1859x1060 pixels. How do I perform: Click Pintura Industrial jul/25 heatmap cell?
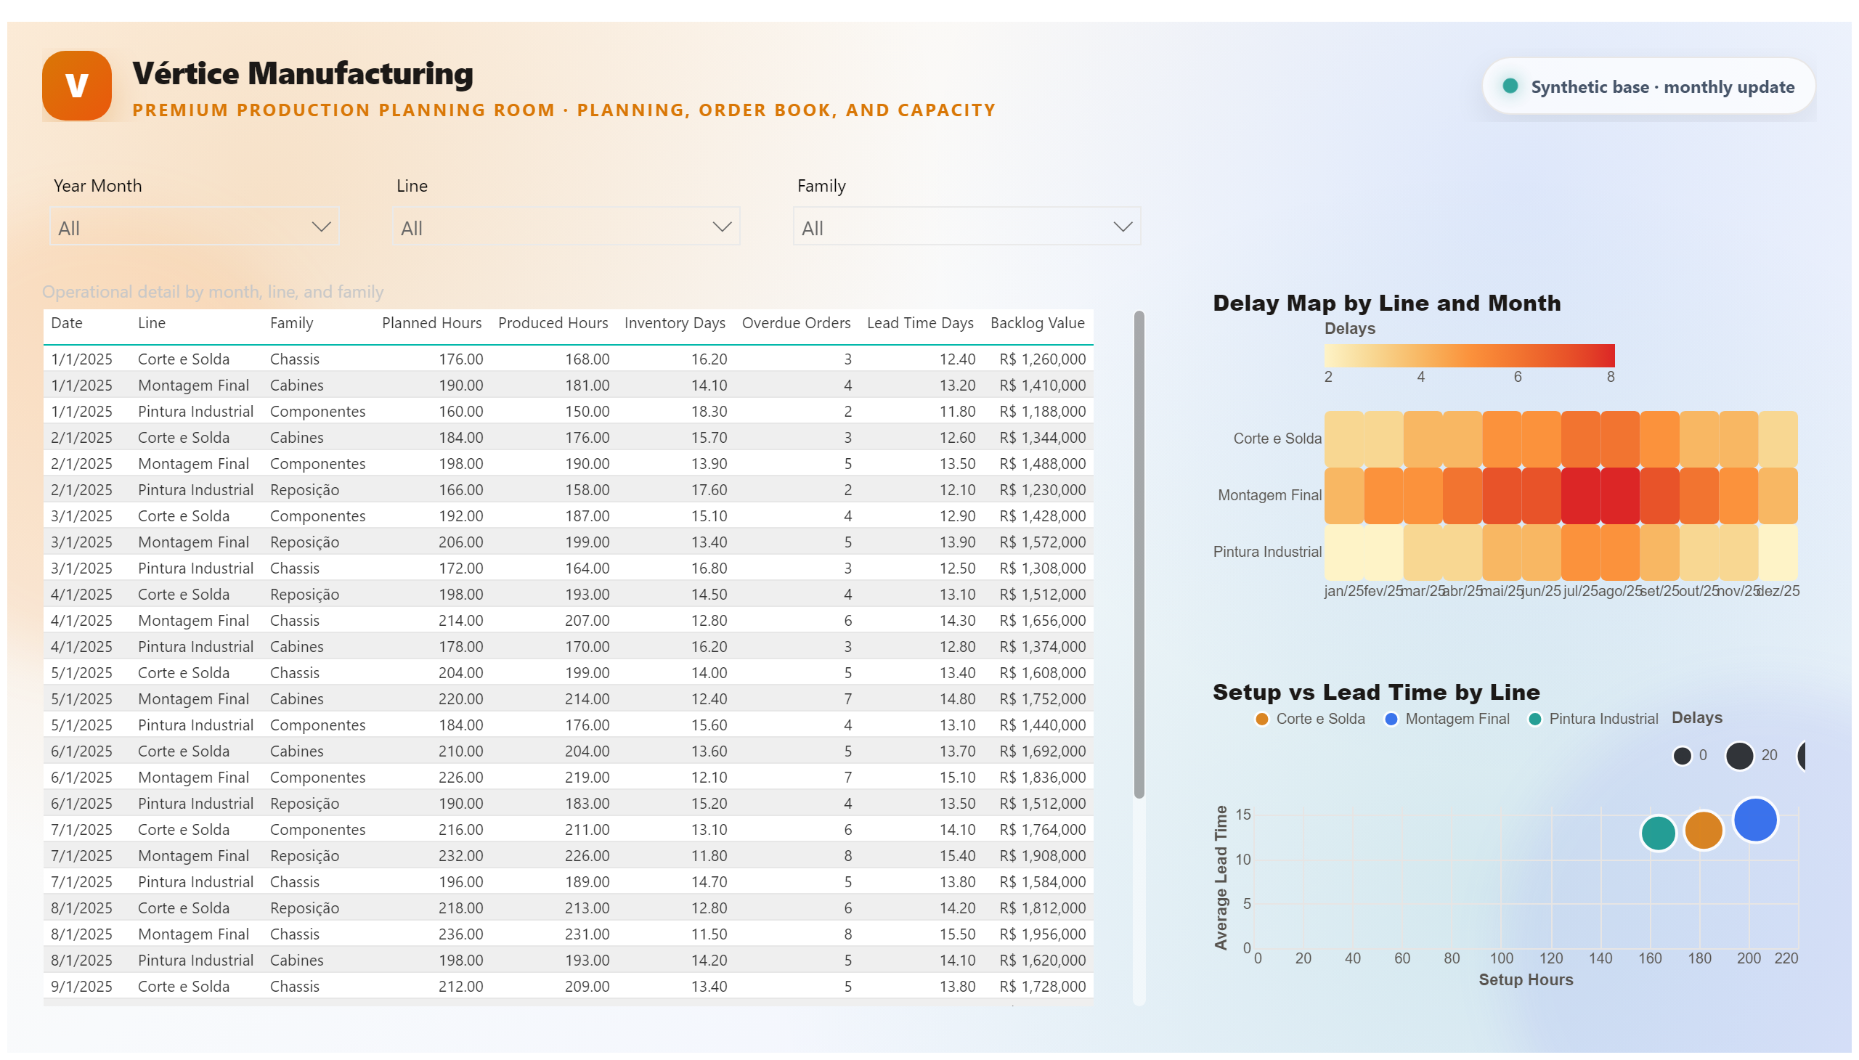[x=1580, y=552]
